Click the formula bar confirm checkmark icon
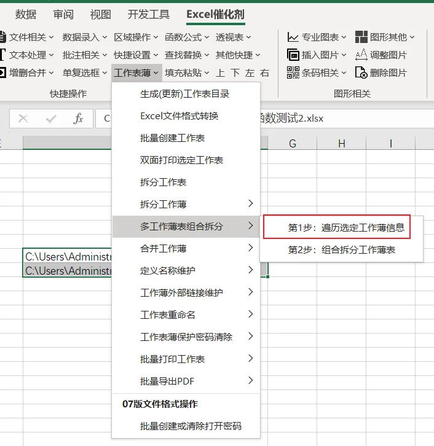Viewport: 434px width, 446px height. [x=51, y=119]
